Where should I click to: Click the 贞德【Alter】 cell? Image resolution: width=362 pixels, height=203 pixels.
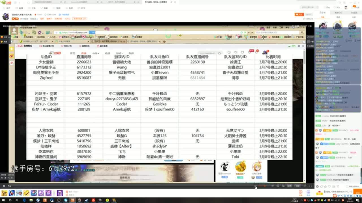coord(122,146)
